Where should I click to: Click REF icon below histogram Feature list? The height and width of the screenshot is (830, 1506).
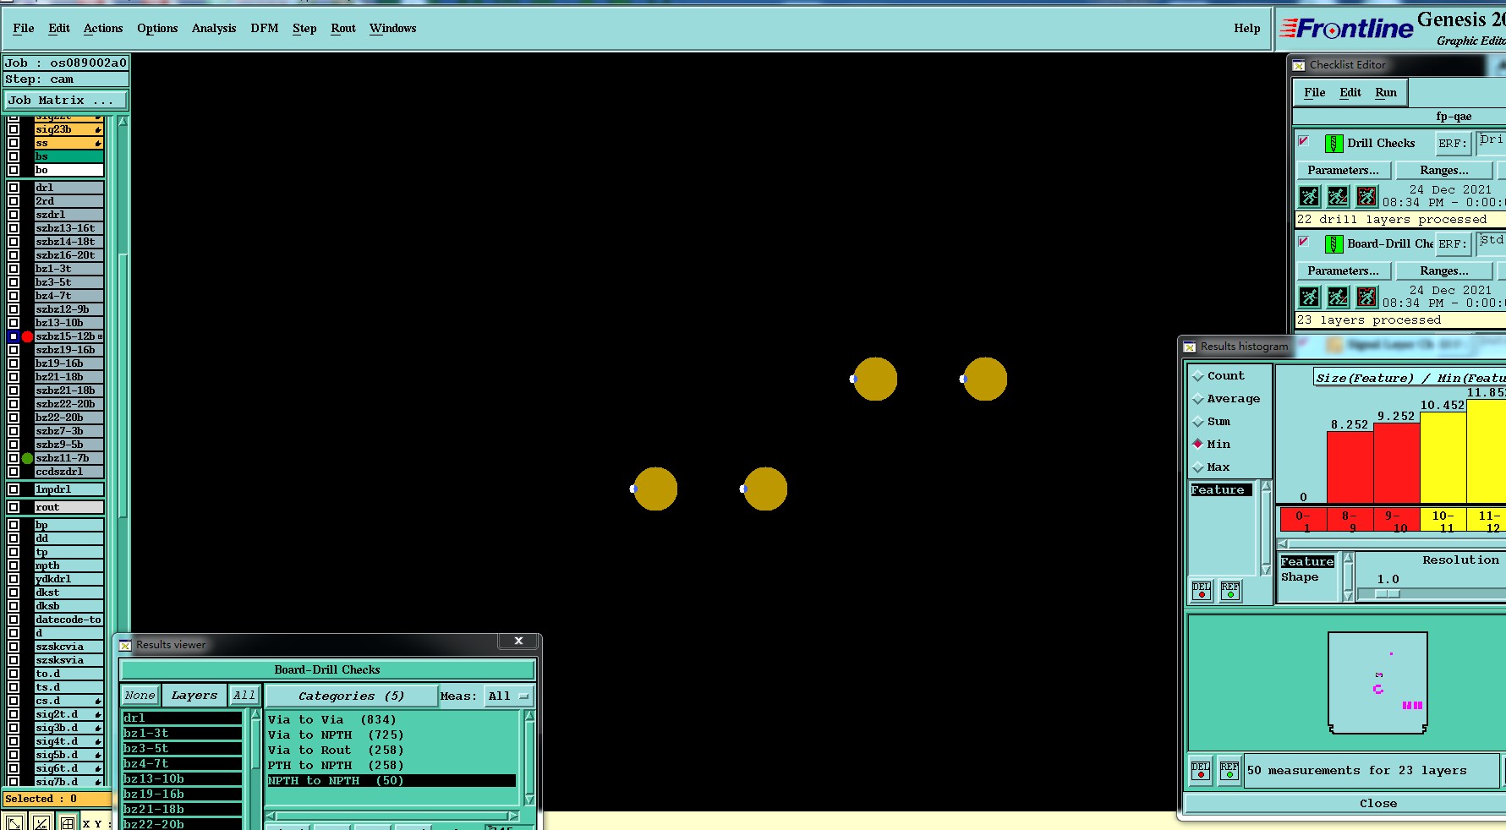pyautogui.click(x=1230, y=591)
